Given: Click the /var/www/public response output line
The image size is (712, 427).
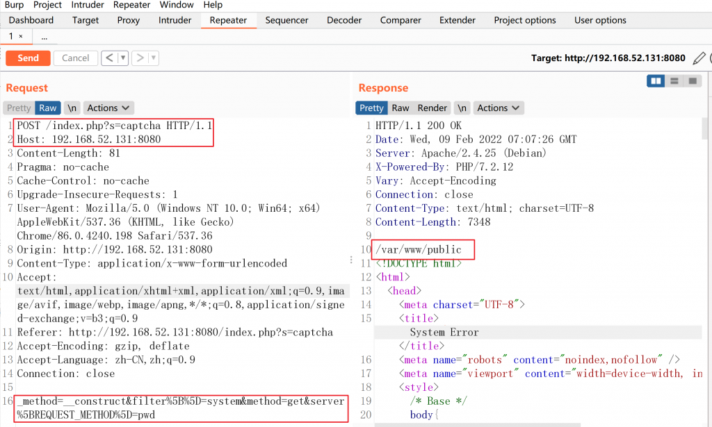Looking at the screenshot, I should coord(418,250).
